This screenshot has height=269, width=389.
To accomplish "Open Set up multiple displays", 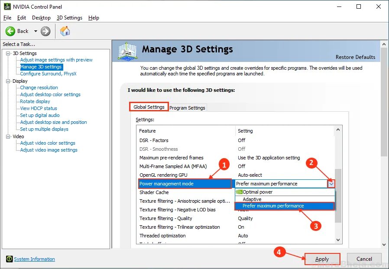I will (x=44, y=129).
